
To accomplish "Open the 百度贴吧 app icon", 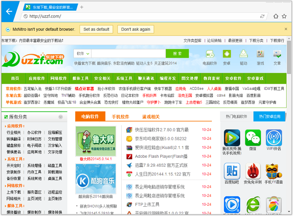I will 232,171.
